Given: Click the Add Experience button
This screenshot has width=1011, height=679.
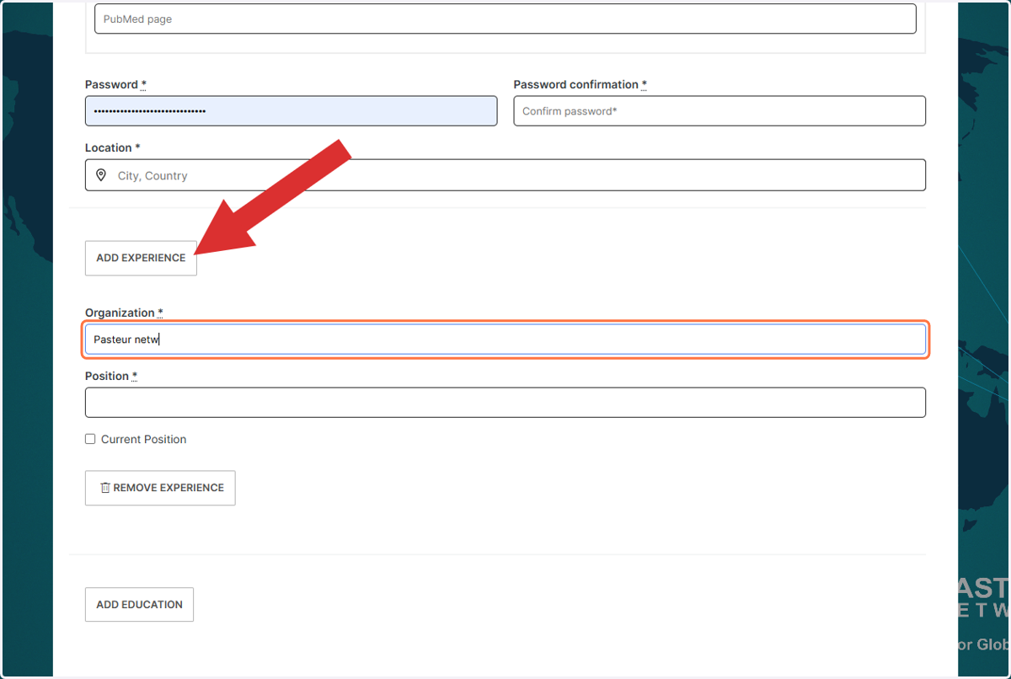Looking at the screenshot, I should 141,258.
